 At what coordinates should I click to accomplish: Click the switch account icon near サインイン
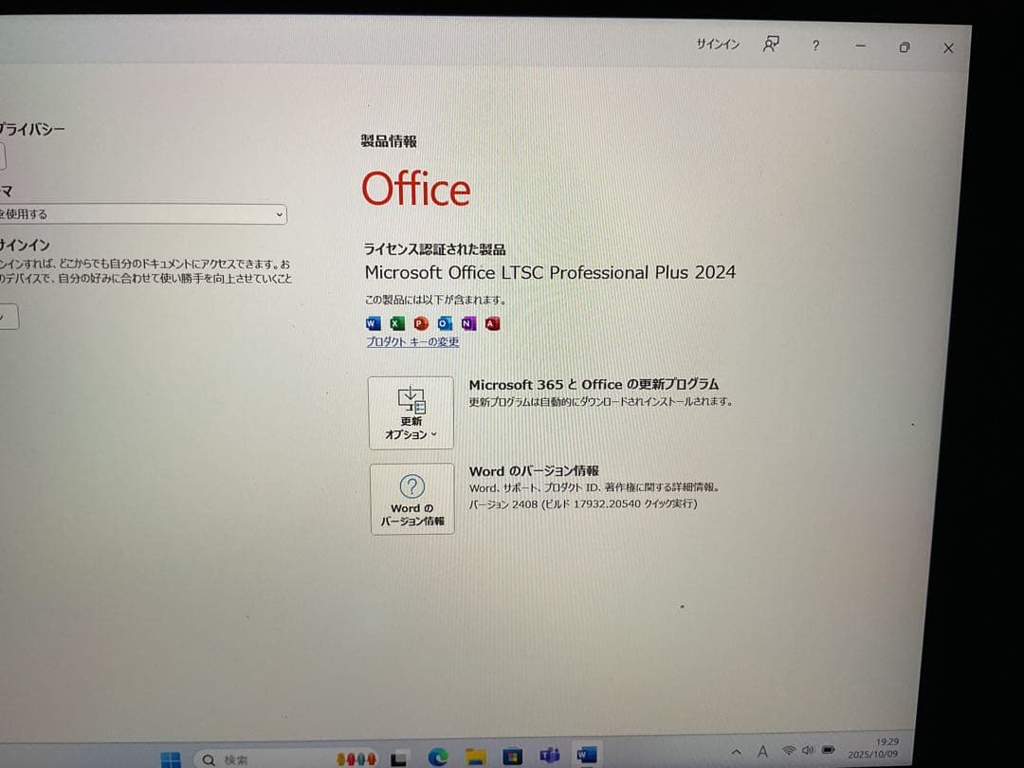tap(770, 45)
